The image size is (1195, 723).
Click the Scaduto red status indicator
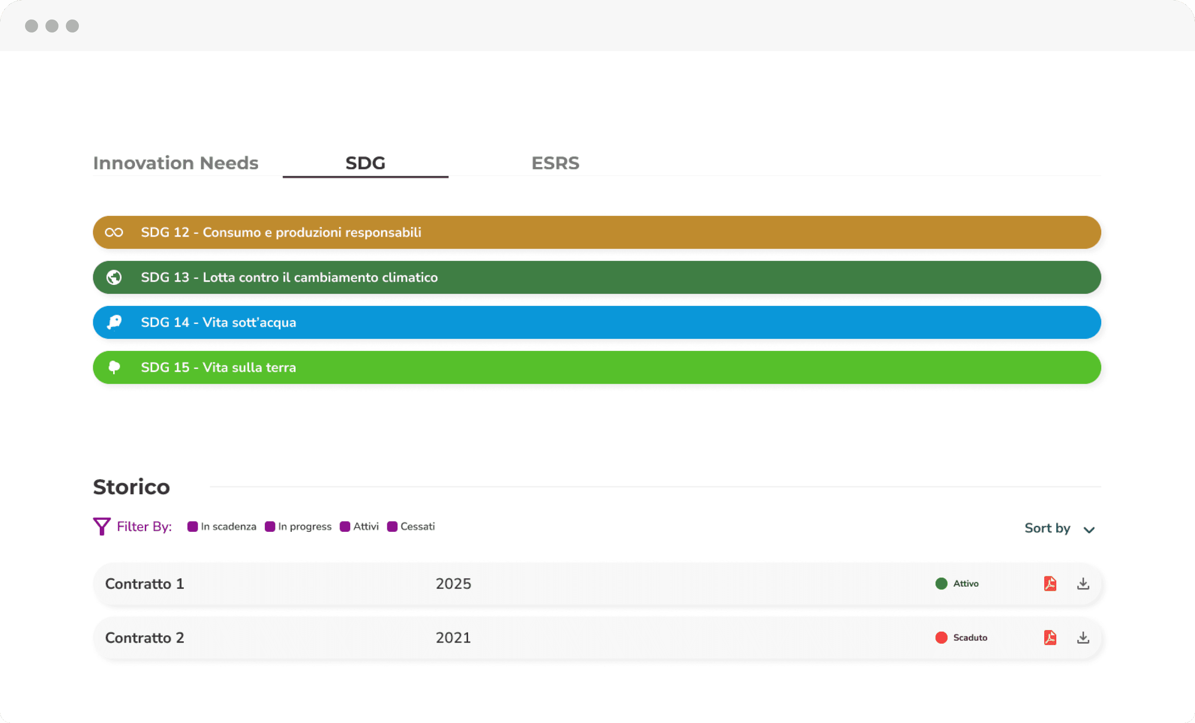click(941, 637)
